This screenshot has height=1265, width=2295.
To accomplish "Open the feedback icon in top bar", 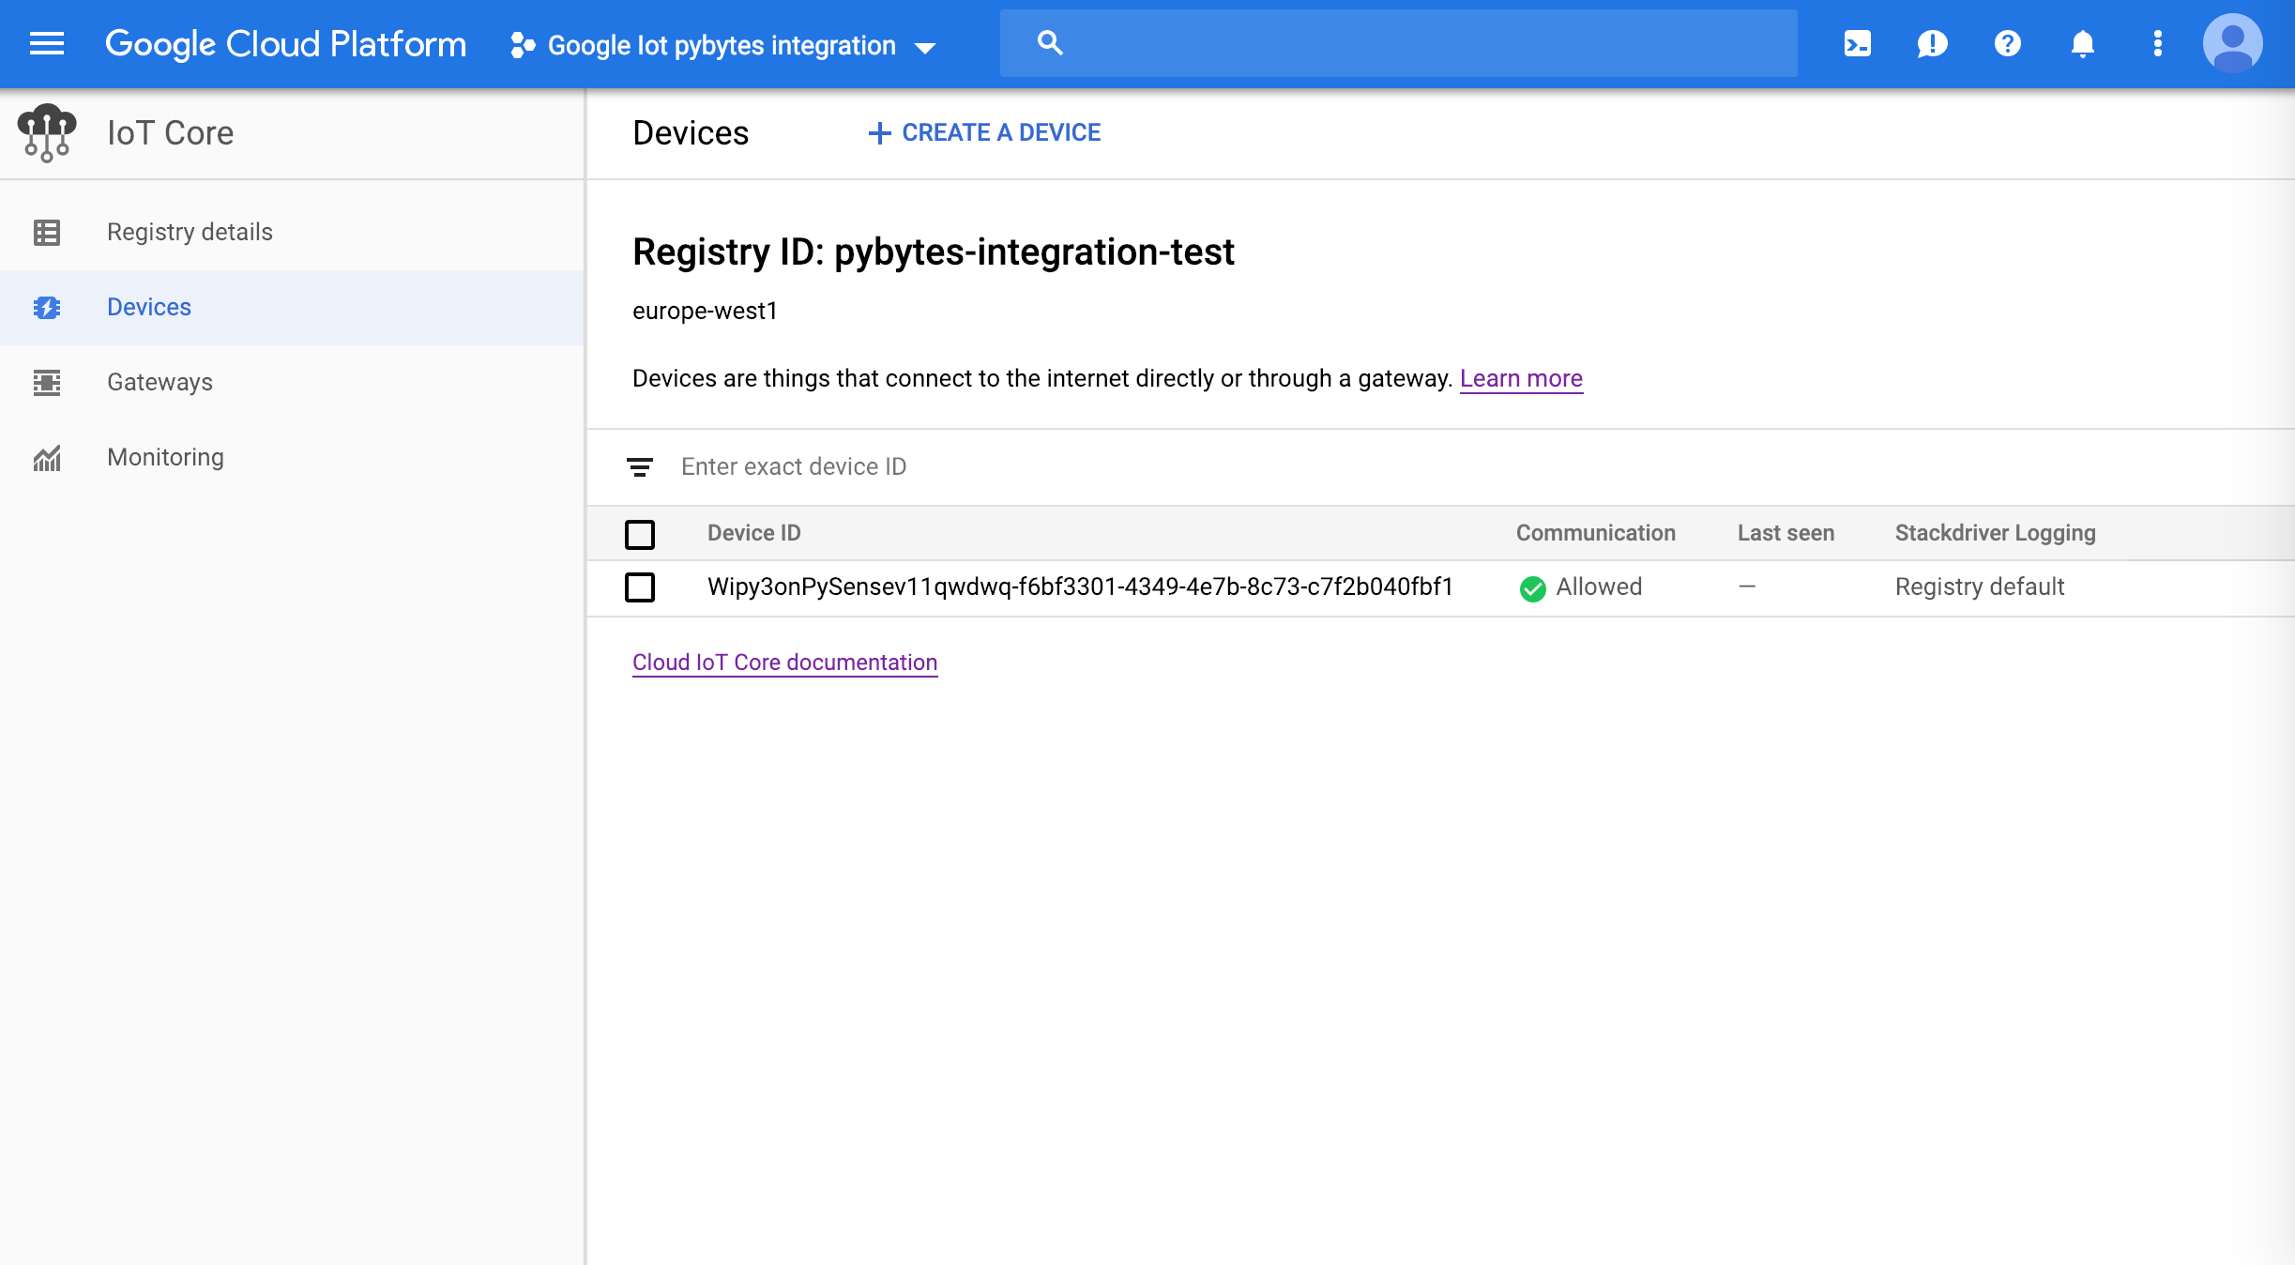I will 1932,44.
